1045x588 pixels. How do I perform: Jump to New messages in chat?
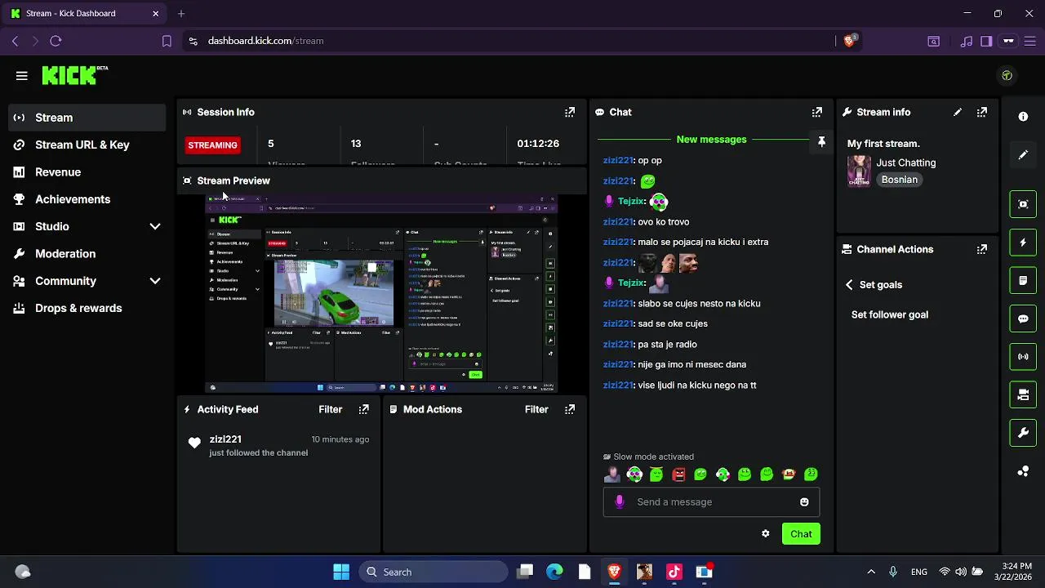(711, 140)
